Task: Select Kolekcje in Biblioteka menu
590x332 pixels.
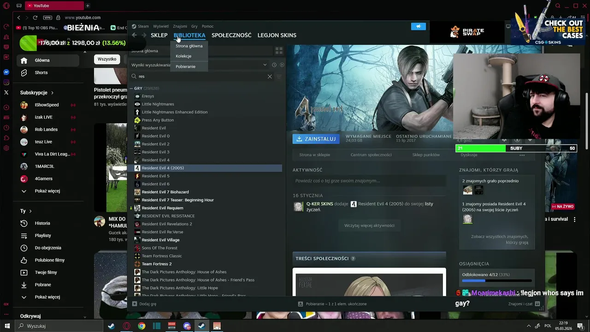Action: tap(183, 56)
